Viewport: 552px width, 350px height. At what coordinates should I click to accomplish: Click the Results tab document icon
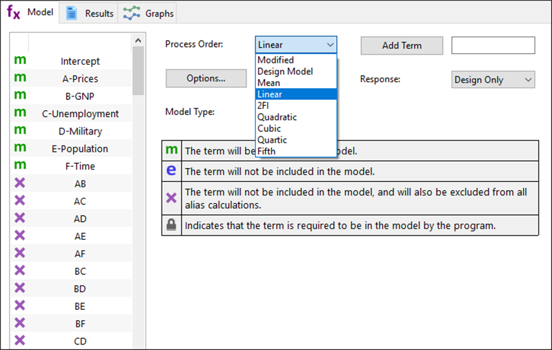click(x=72, y=12)
